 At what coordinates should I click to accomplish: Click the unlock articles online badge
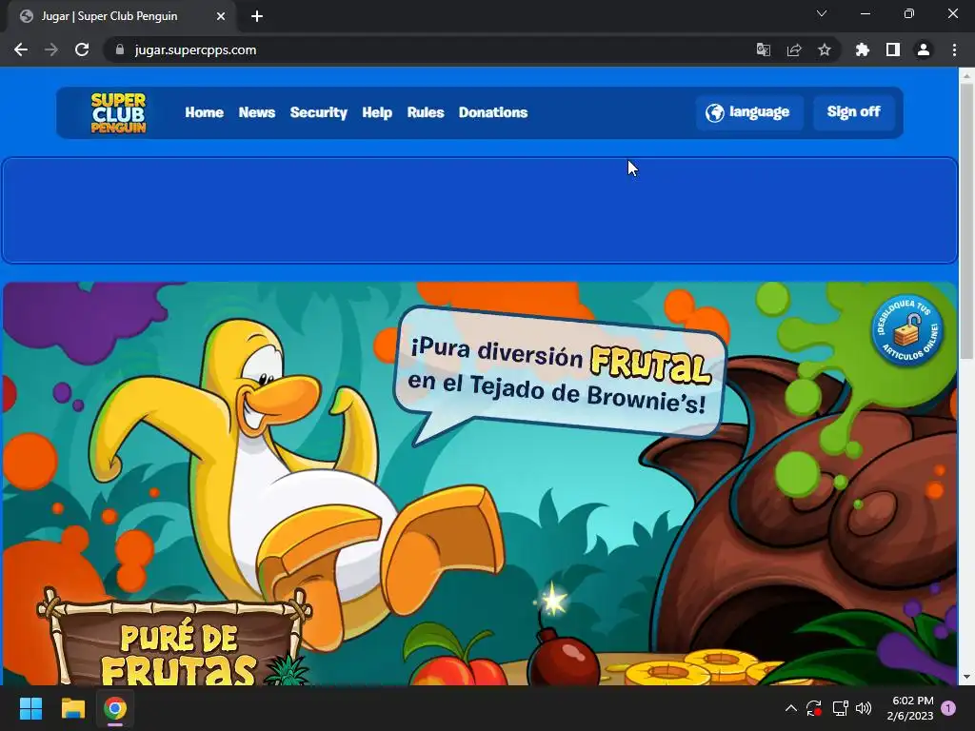[x=907, y=329]
